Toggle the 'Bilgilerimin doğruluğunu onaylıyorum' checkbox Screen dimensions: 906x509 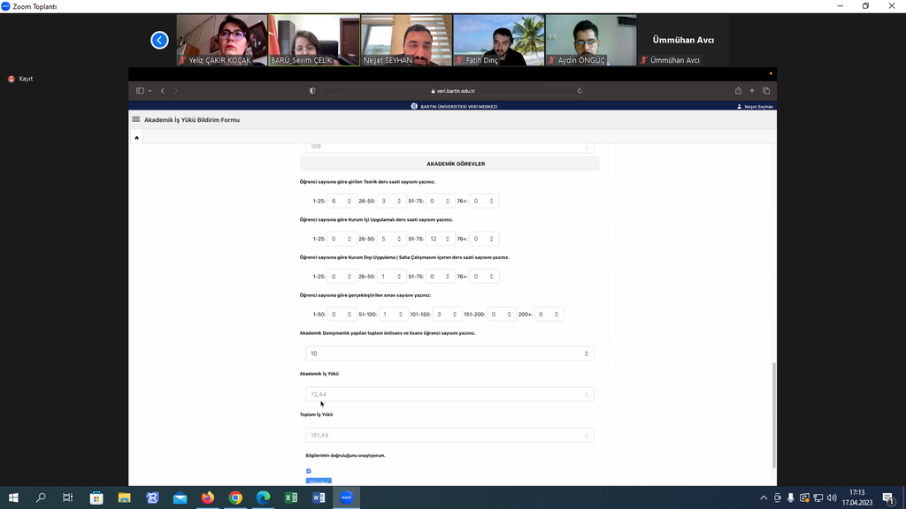coord(309,471)
